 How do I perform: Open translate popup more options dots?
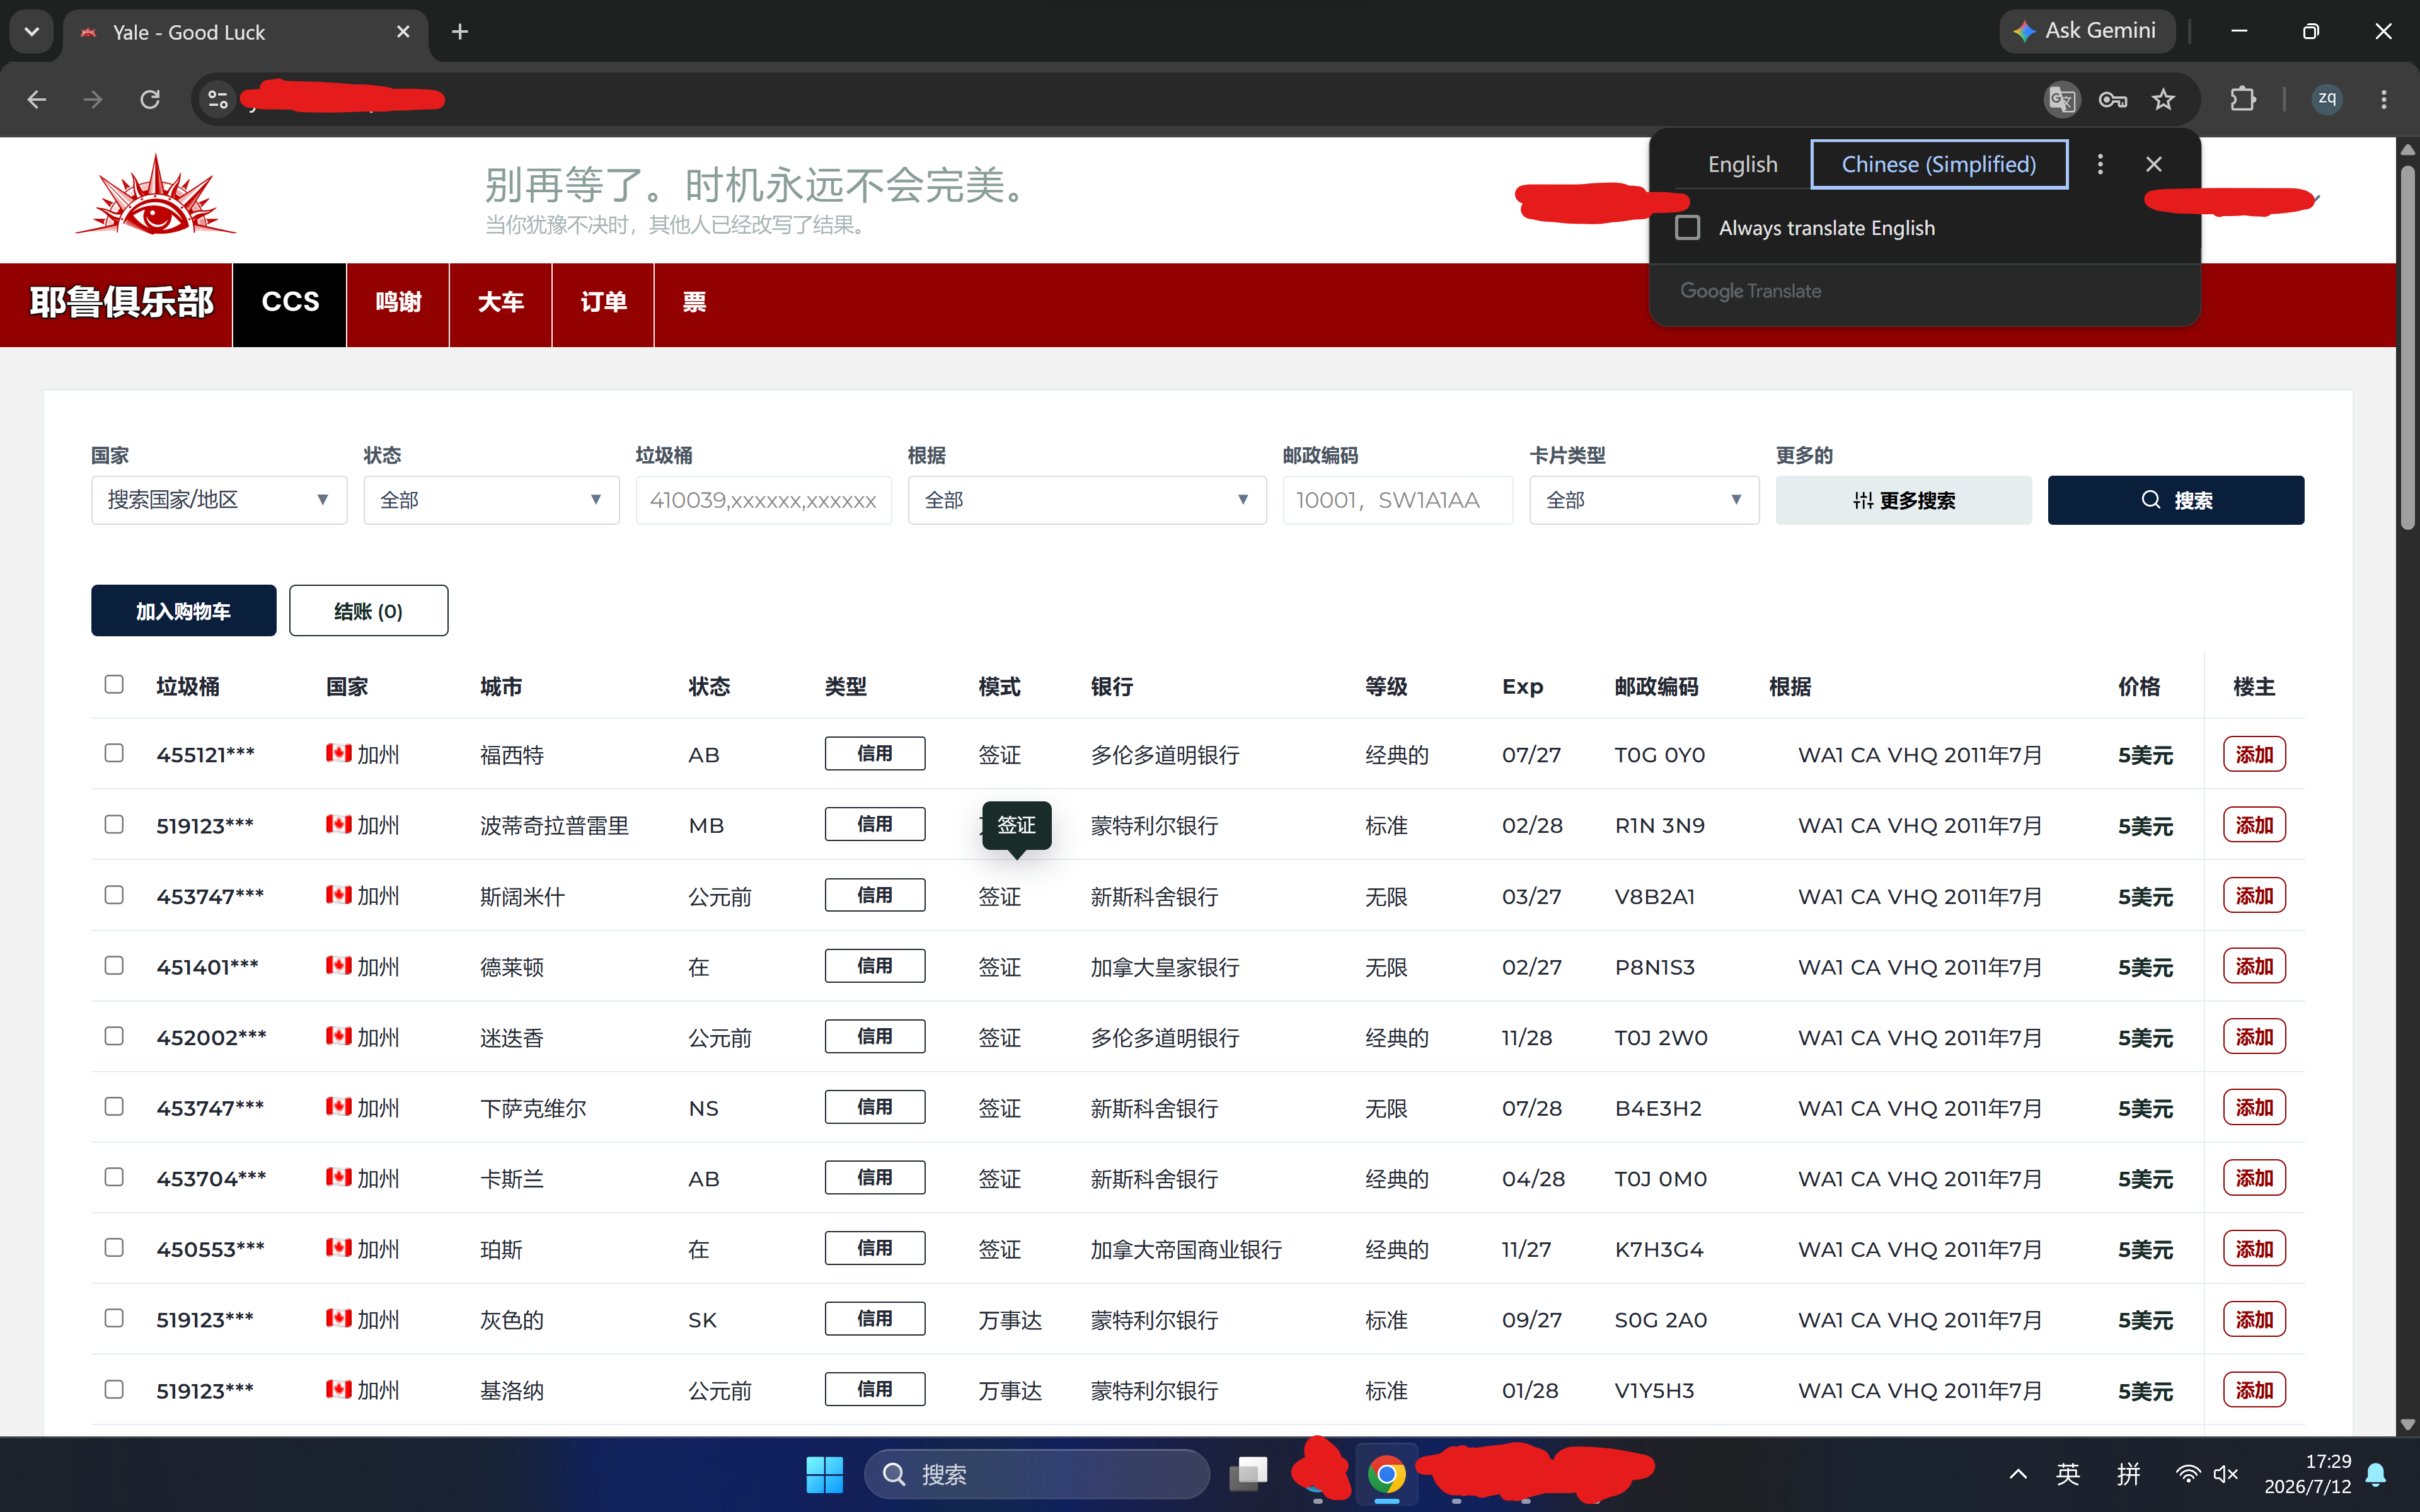point(2100,164)
